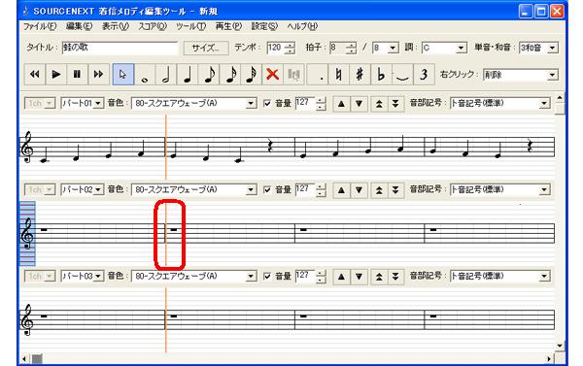Open the beat denominator dropdown
Image resolution: width=583 pixels, height=366 pixels.
393,48
